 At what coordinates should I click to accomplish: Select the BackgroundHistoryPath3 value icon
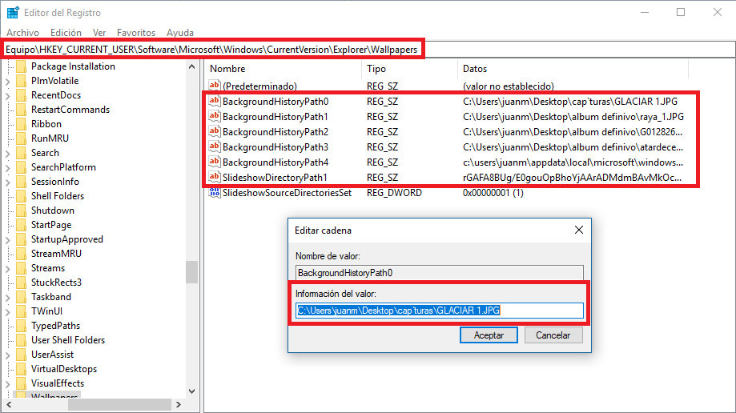coord(215,146)
